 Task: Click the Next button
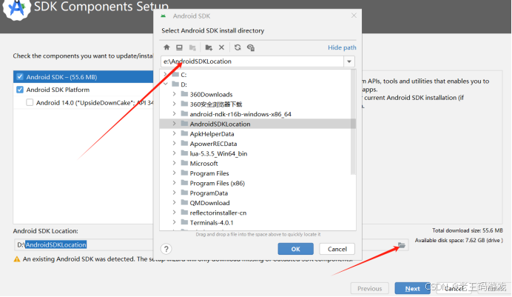click(x=412, y=289)
